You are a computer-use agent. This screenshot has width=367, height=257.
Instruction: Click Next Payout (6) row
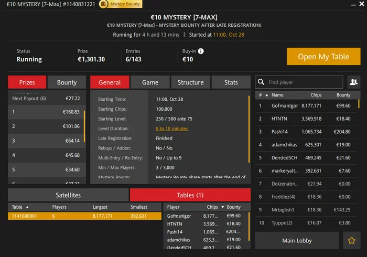click(x=47, y=99)
